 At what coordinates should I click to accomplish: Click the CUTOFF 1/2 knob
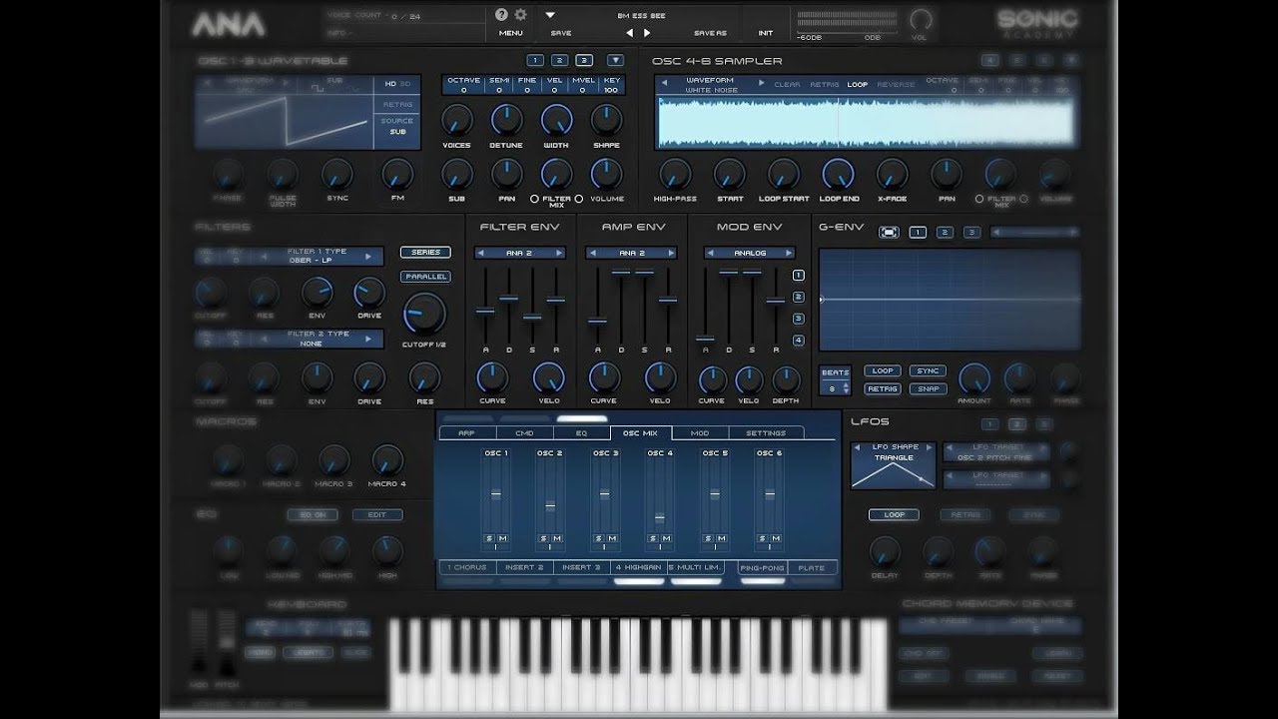[x=424, y=314]
